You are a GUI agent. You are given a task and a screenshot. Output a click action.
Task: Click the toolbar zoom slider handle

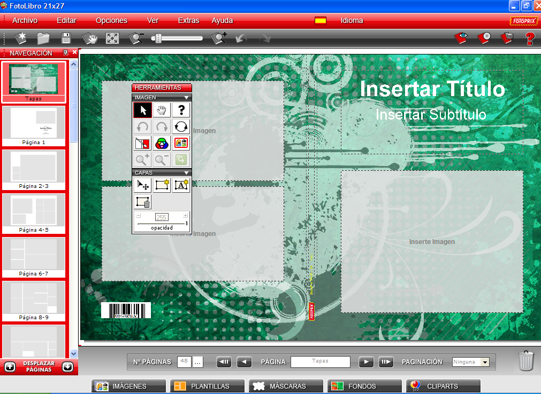(158, 38)
